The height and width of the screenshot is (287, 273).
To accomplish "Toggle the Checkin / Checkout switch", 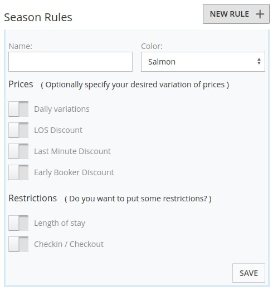I will pos(18,244).
